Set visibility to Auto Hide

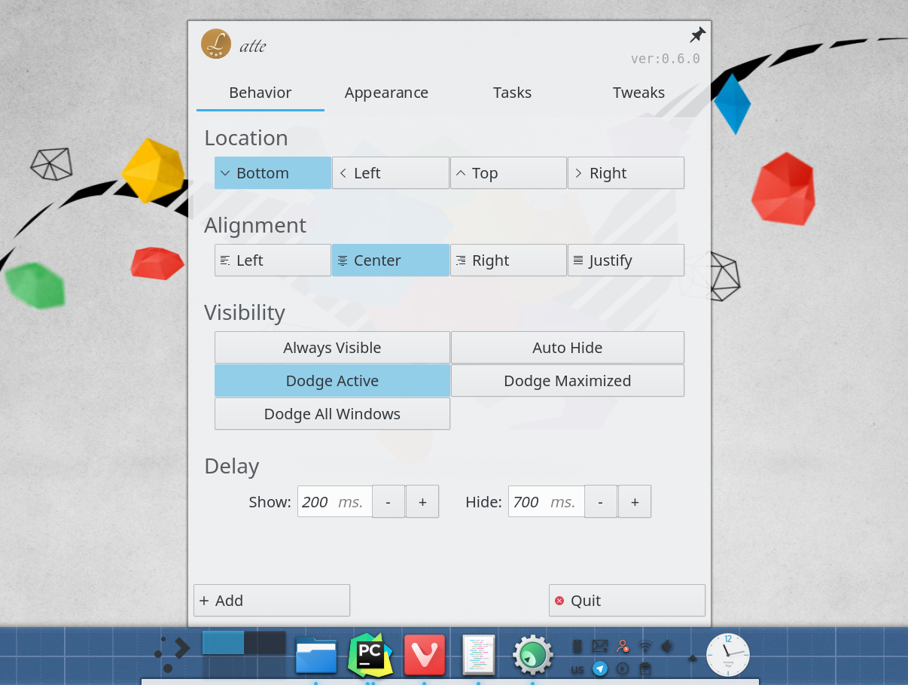(x=567, y=348)
